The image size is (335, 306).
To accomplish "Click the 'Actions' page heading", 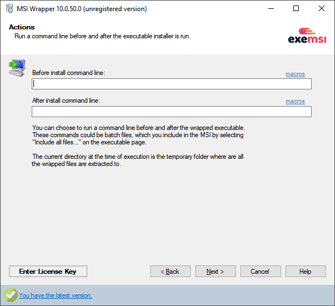I will (22, 27).
